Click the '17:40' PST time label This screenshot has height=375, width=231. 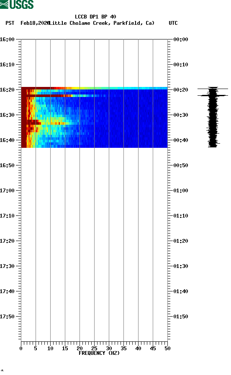click(7, 291)
